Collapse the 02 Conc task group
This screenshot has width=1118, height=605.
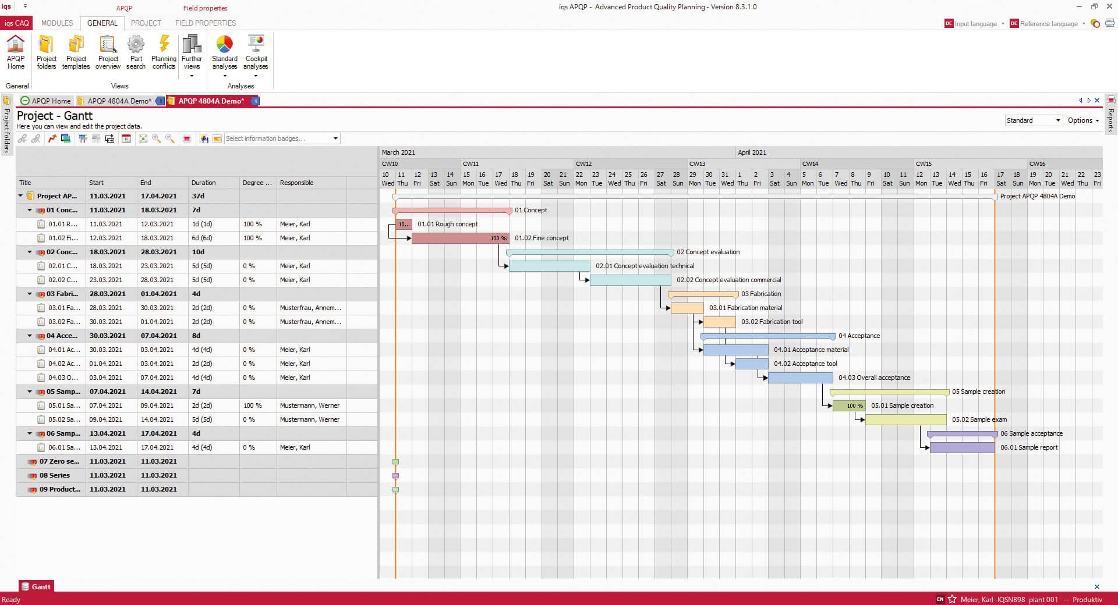click(x=30, y=252)
